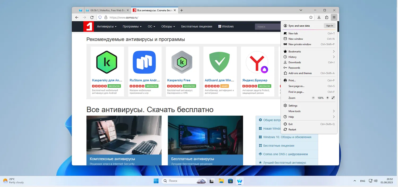Screen dimensions: 398x187
Task: Expand the More tools submenu
Action: click(309, 111)
